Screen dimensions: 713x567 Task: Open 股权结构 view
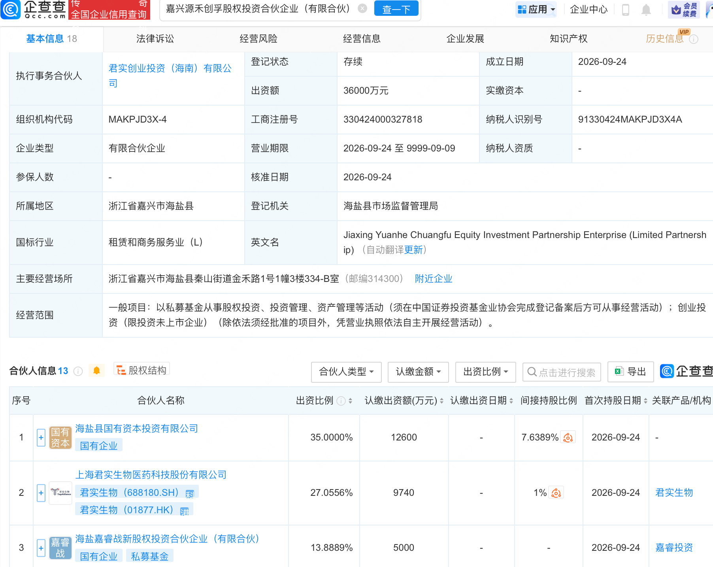141,370
